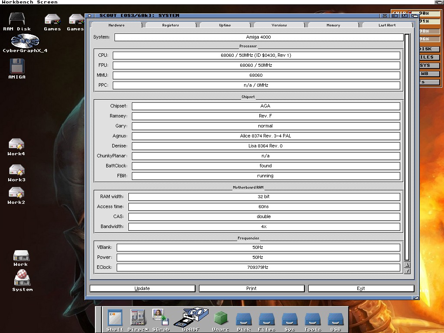Image resolution: width=444 pixels, height=333 pixels.
Task: Click the FBlit value 'running'
Action: tap(266, 176)
